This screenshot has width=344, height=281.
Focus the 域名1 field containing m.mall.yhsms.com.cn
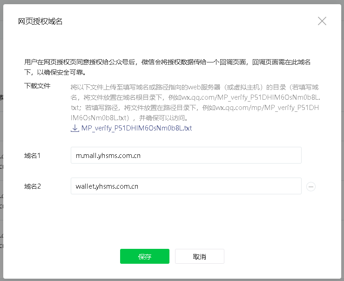(x=186, y=156)
